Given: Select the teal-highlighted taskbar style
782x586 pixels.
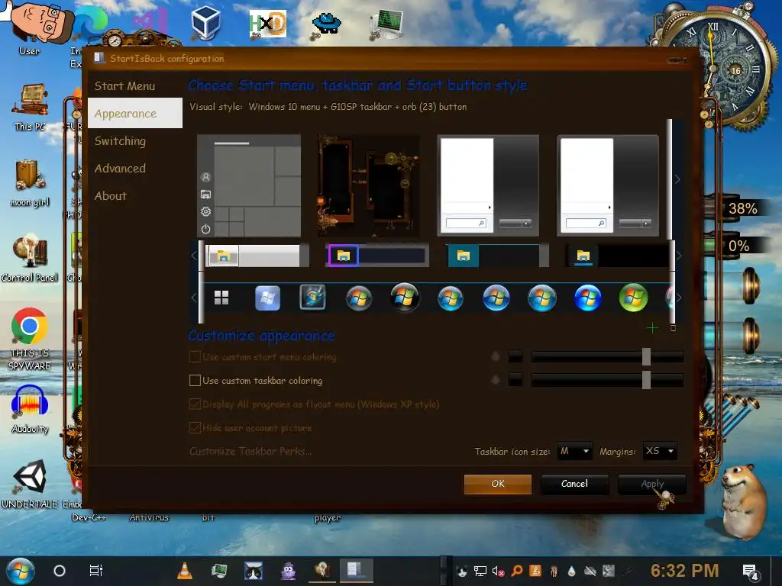Looking at the screenshot, I should [497, 256].
